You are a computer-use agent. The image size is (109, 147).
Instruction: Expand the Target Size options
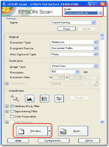tap(7, 83)
